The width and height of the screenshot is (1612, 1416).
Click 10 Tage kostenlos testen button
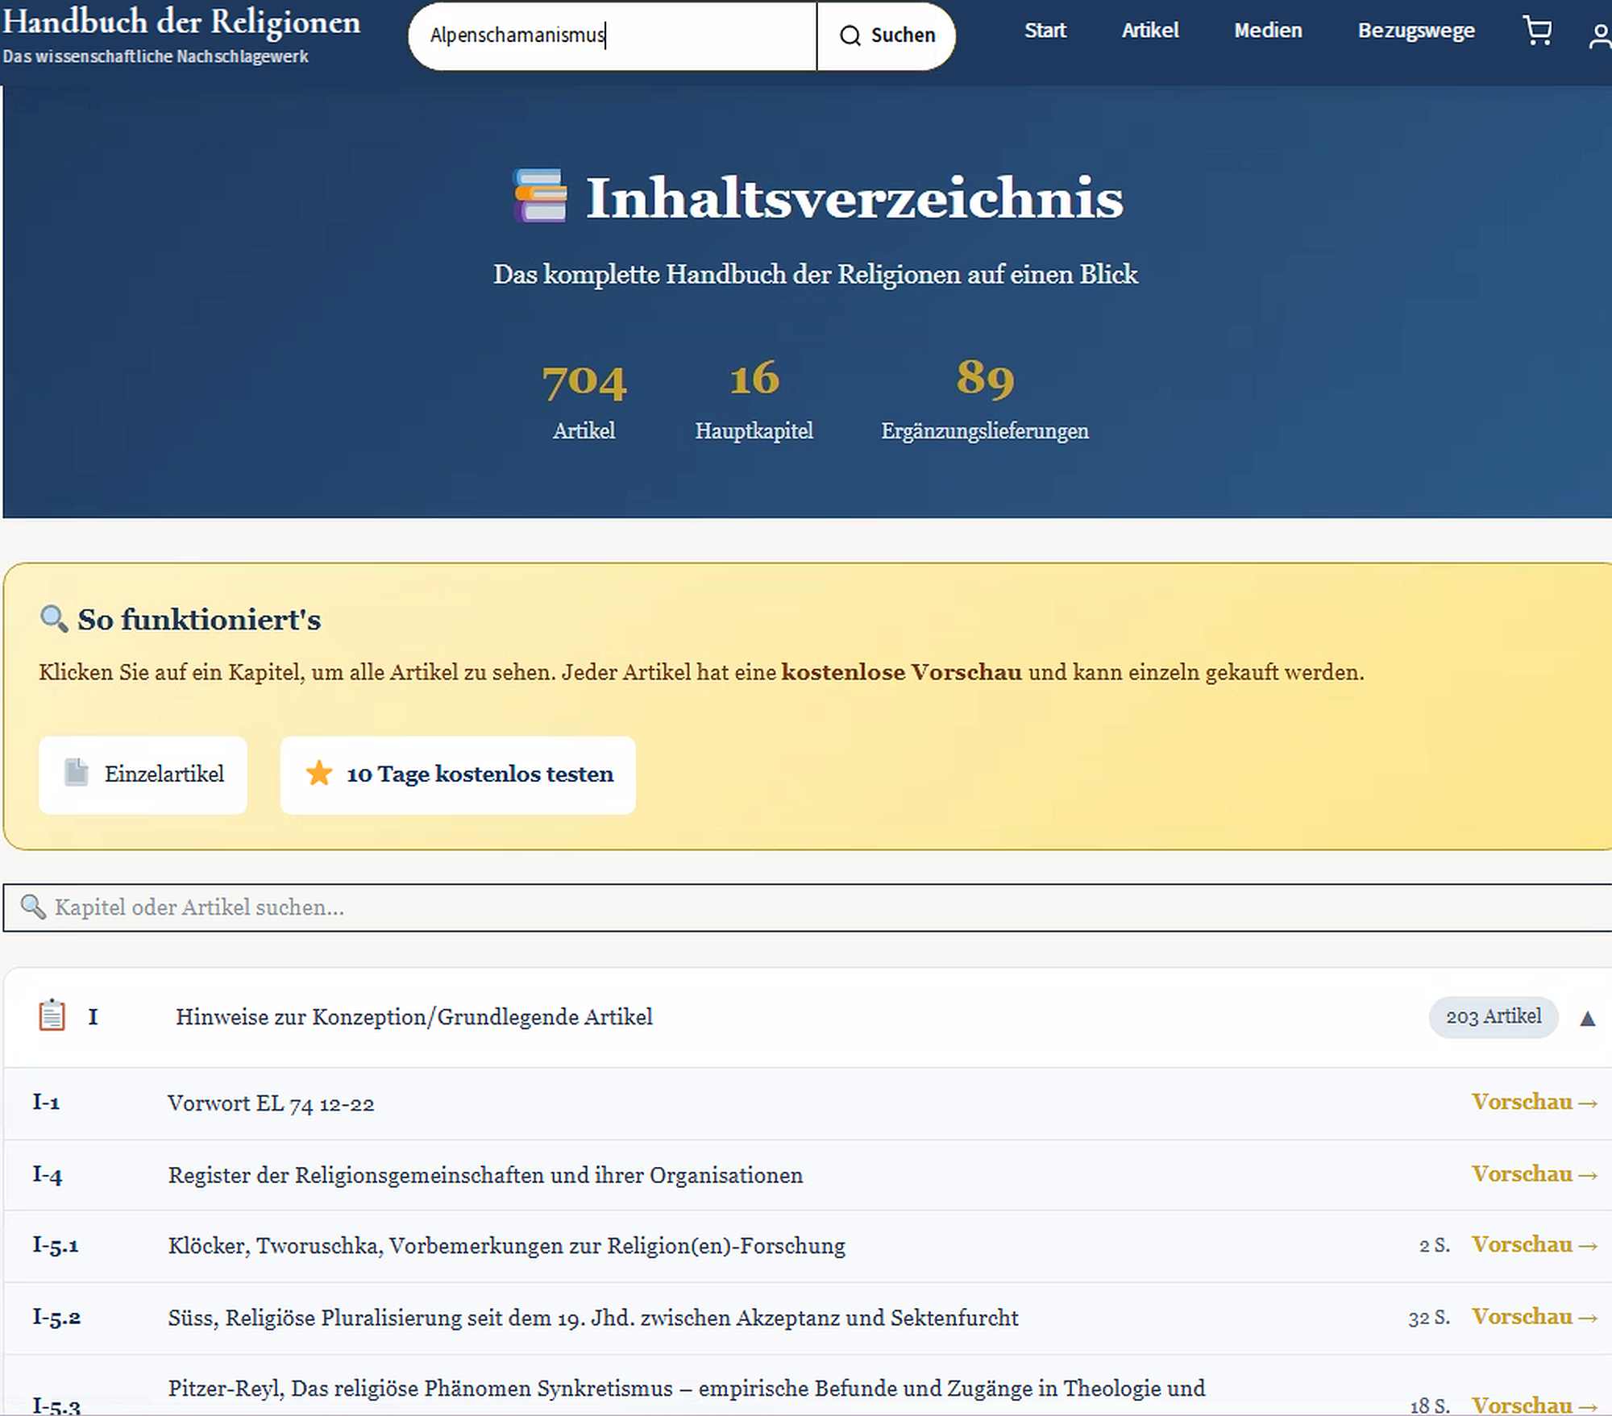pos(458,774)
